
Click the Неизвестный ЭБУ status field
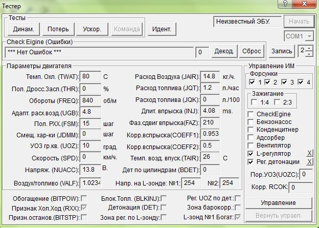pos(247,22)
